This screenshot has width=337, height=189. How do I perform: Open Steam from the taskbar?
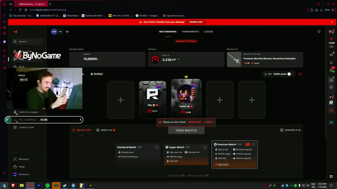[65, 186]
